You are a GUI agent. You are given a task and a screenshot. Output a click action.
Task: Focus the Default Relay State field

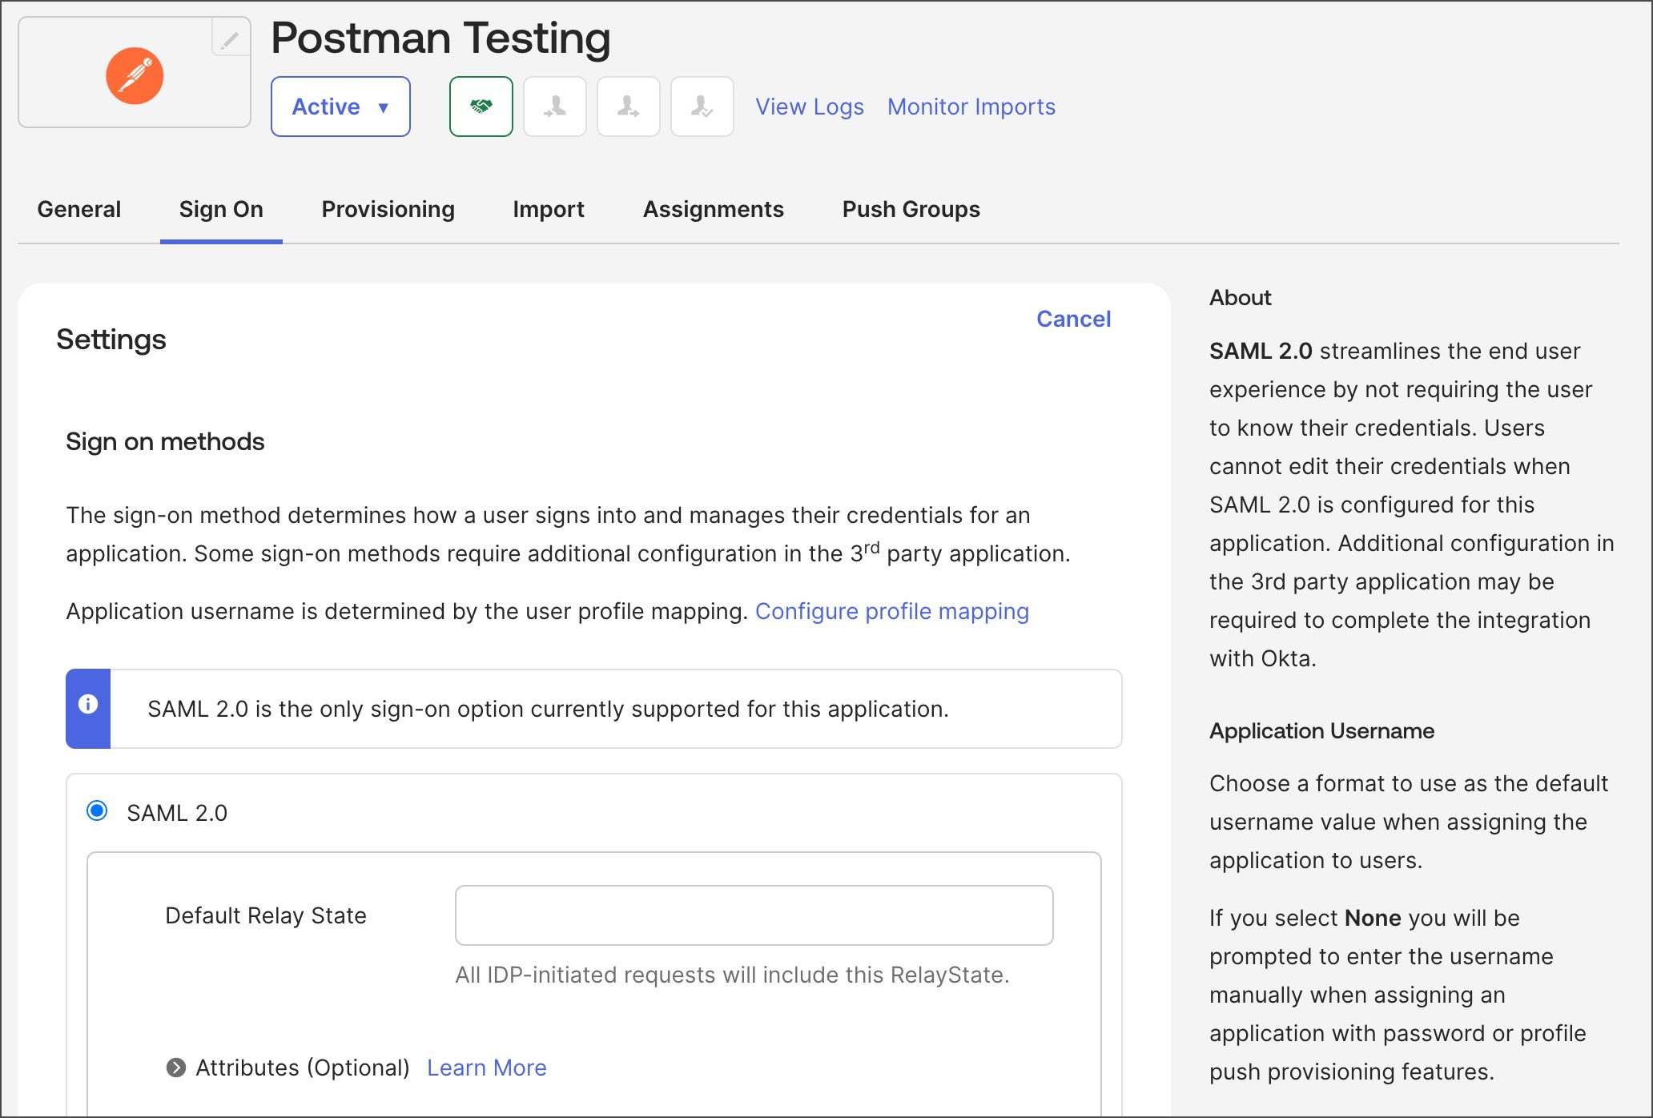[x=754, y=915]
